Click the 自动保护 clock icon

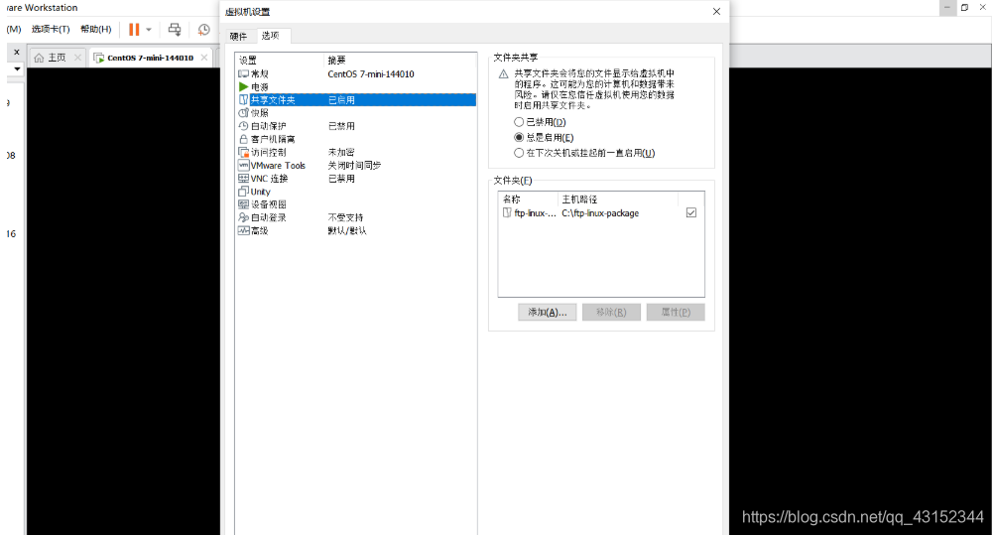tap(243, 126)
